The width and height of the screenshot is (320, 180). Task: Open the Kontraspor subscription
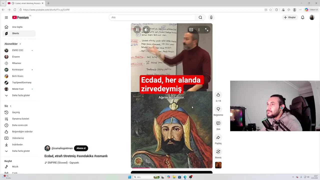coord(19,70)
